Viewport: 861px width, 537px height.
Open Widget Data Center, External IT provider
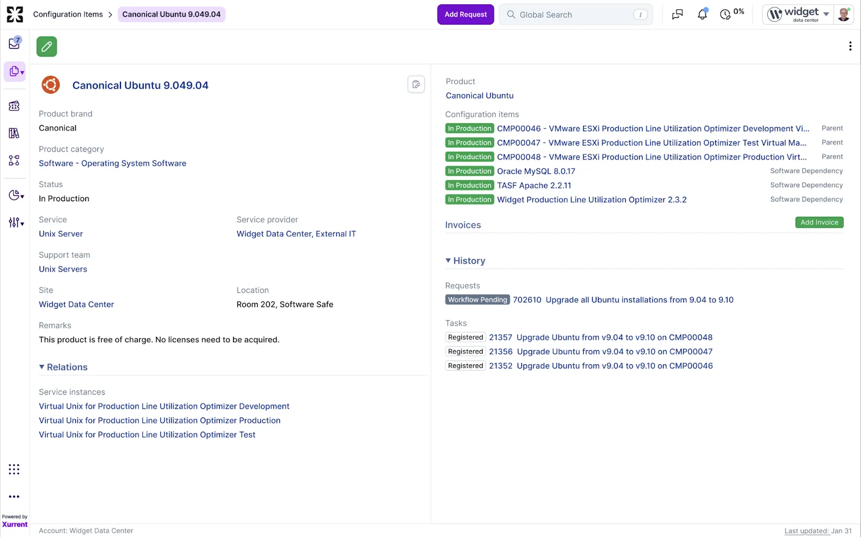(x=296, y=234)
